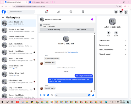Go back in browser history
Screen dimensions: 131x104
click(2, 6)
